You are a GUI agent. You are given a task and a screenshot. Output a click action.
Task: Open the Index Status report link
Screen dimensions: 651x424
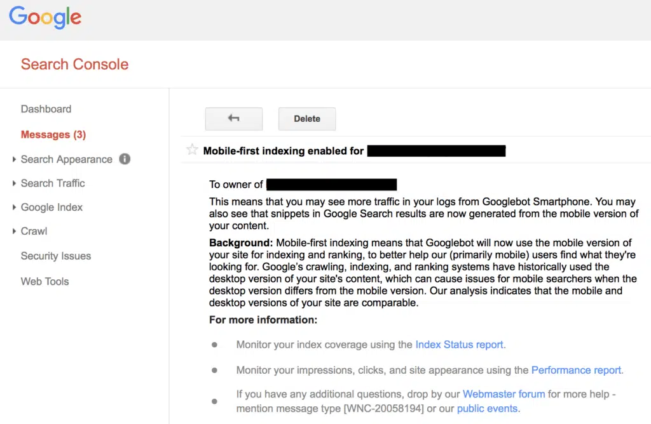(x=460, y=345)
